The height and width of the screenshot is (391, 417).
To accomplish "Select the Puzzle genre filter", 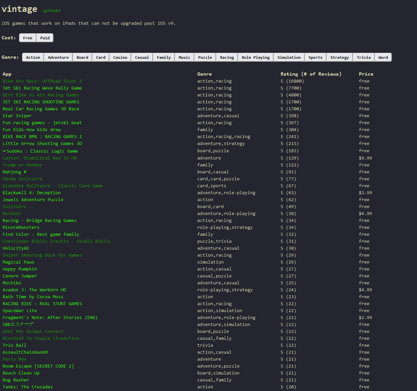I will click(205, 57).
